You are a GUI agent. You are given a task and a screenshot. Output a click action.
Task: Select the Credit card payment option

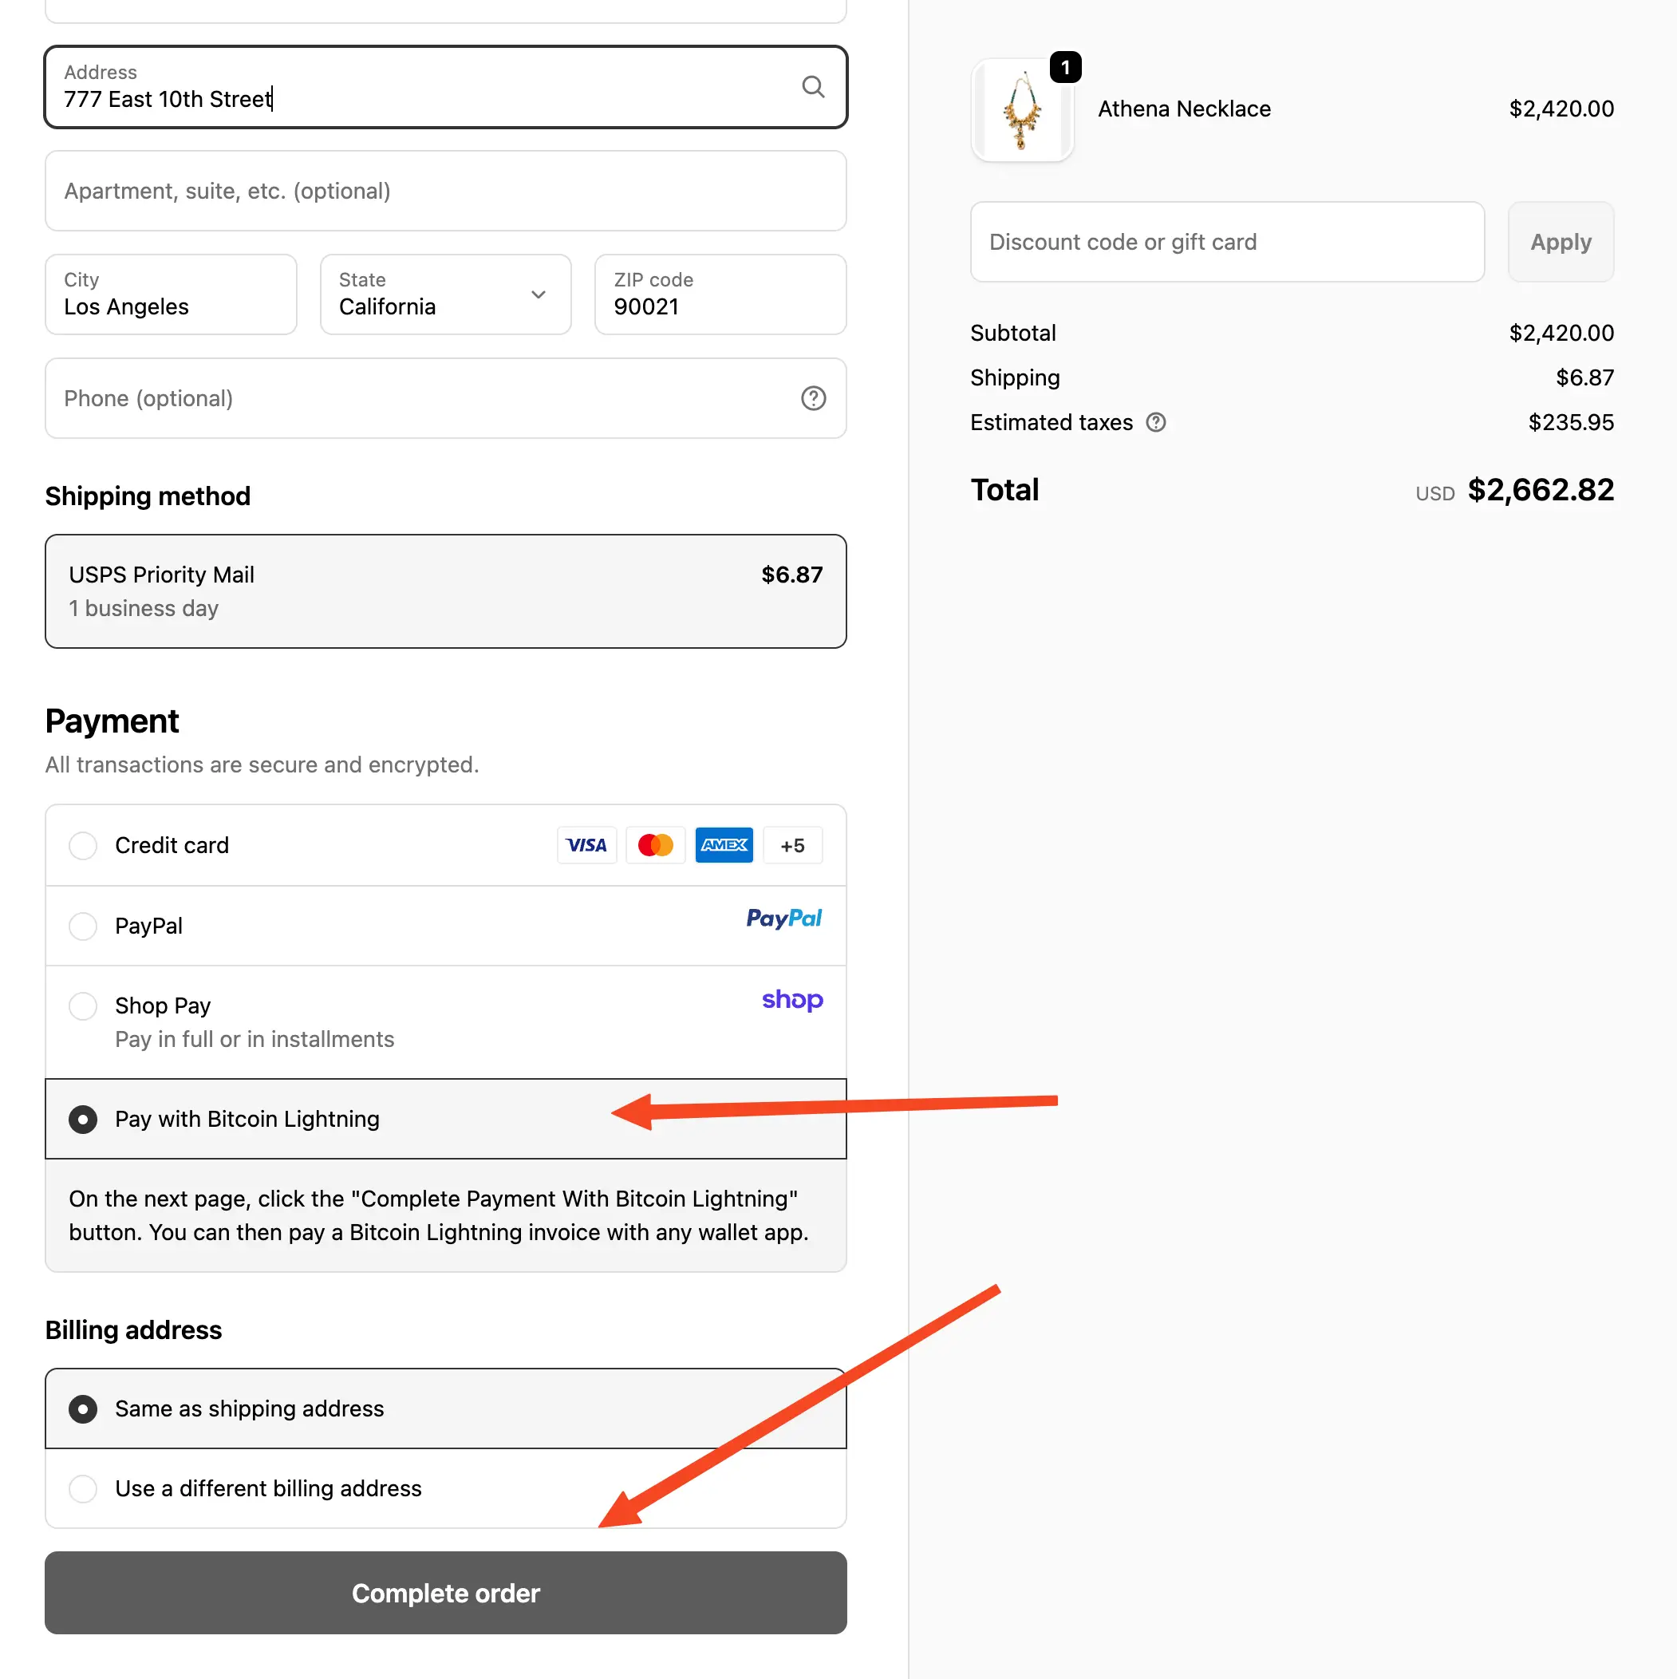tap(82, 845)
